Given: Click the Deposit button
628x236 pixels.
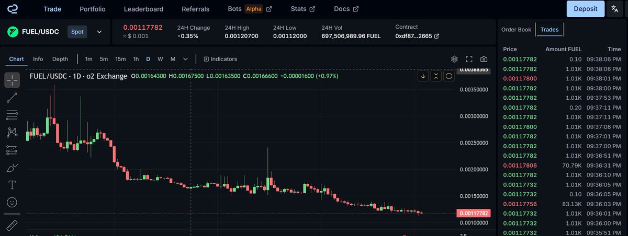Looking at the screenshot, I should pyautogui.click(x=586, y=9).
